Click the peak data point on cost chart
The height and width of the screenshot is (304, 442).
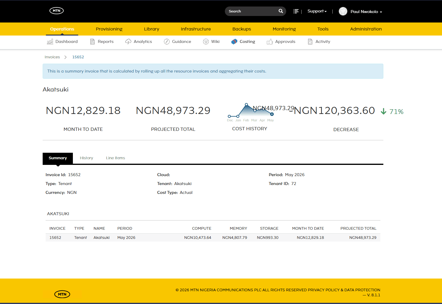coord(246,104)
